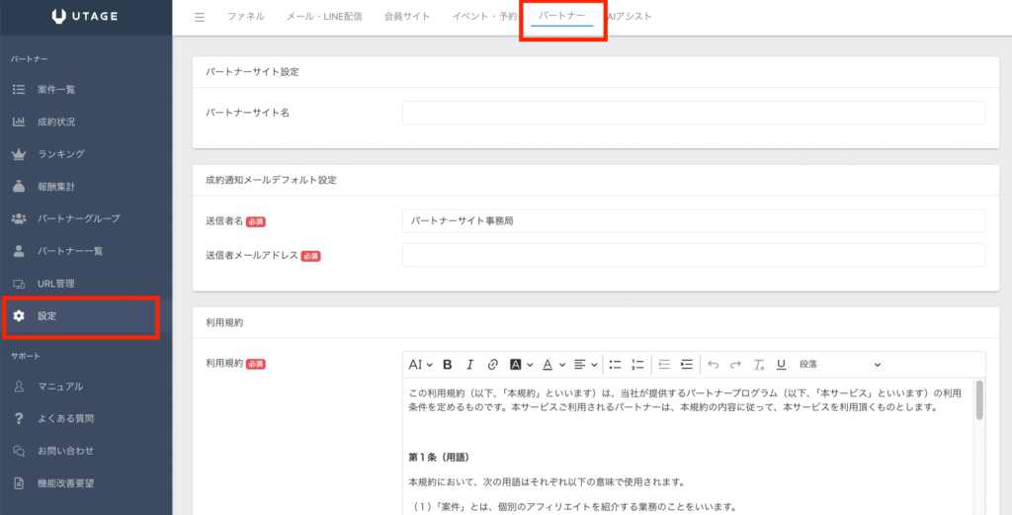This screenshot has height=515, width=1012.
Task: Toggle bold formatting in editor
Action: coord(448,365)
